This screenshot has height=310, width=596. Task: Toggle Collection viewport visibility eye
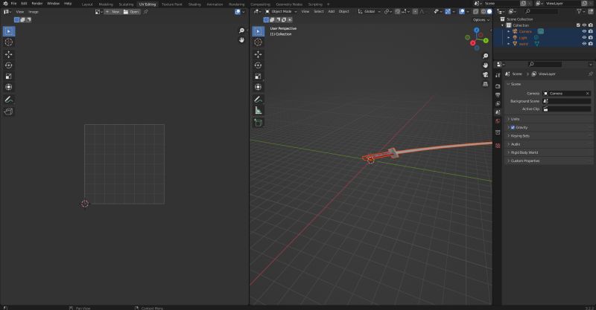584,25
